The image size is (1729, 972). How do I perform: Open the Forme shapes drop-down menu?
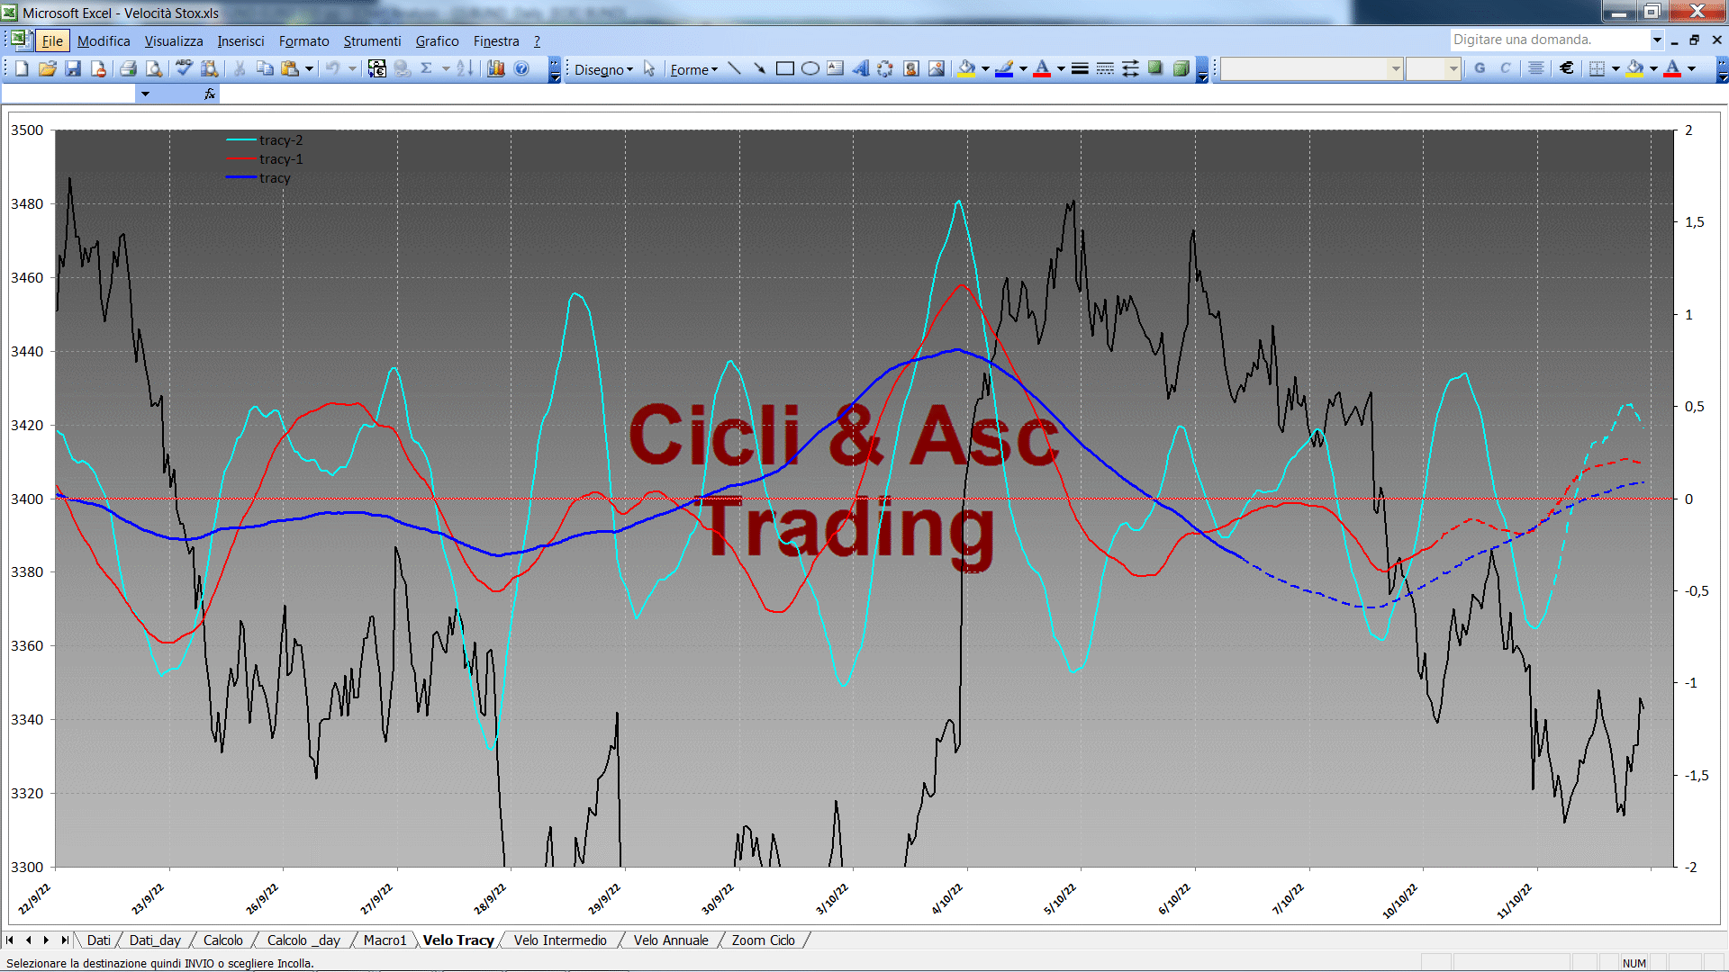694,69
